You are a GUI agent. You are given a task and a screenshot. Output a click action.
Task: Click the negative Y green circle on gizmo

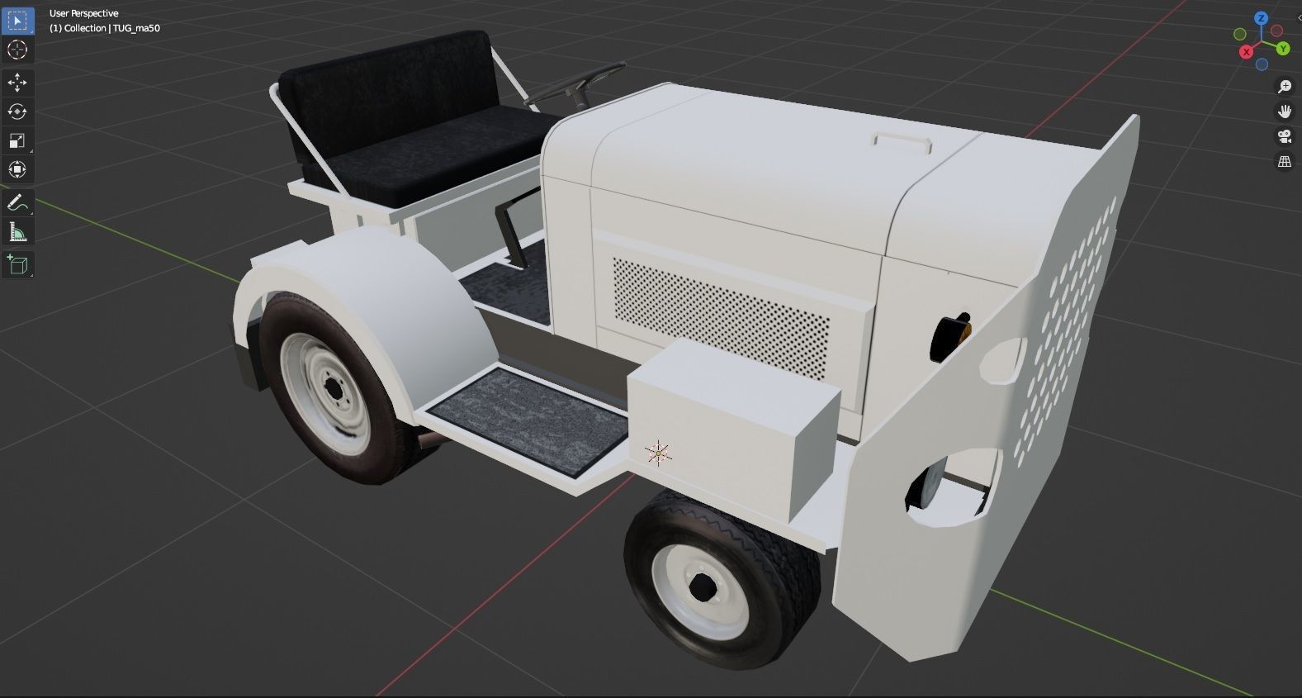click(x=1239, y=34)
